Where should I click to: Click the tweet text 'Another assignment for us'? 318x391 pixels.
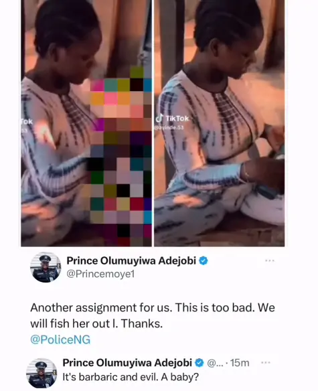101,308
